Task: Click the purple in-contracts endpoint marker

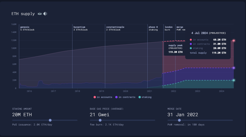Action: 234,68
